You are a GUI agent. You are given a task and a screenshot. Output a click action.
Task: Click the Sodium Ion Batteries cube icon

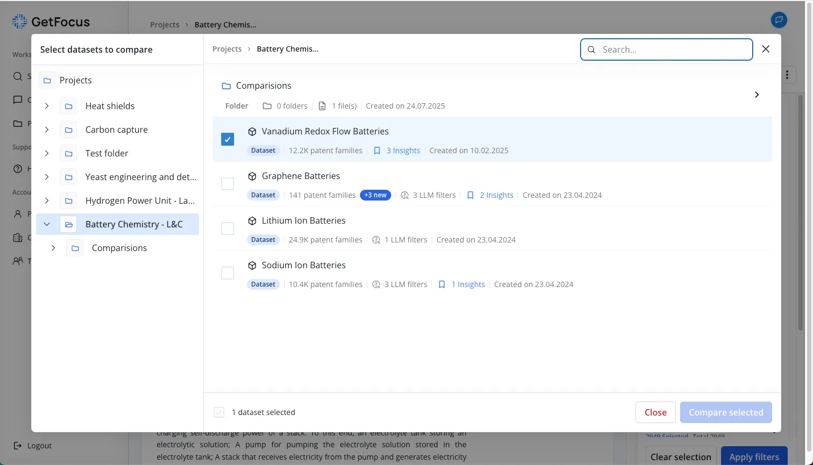click(252, 266)
